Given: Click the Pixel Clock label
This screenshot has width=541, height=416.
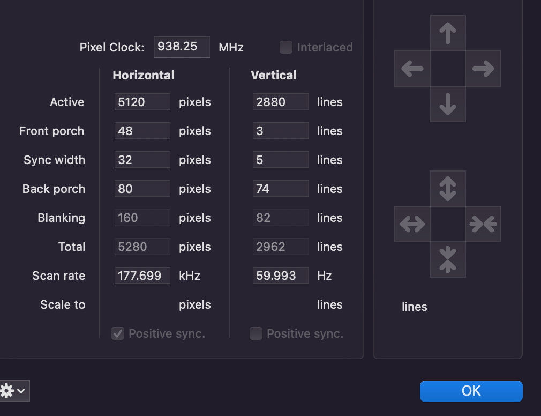Looking at the screenshot, I should (x=112, y=47).
